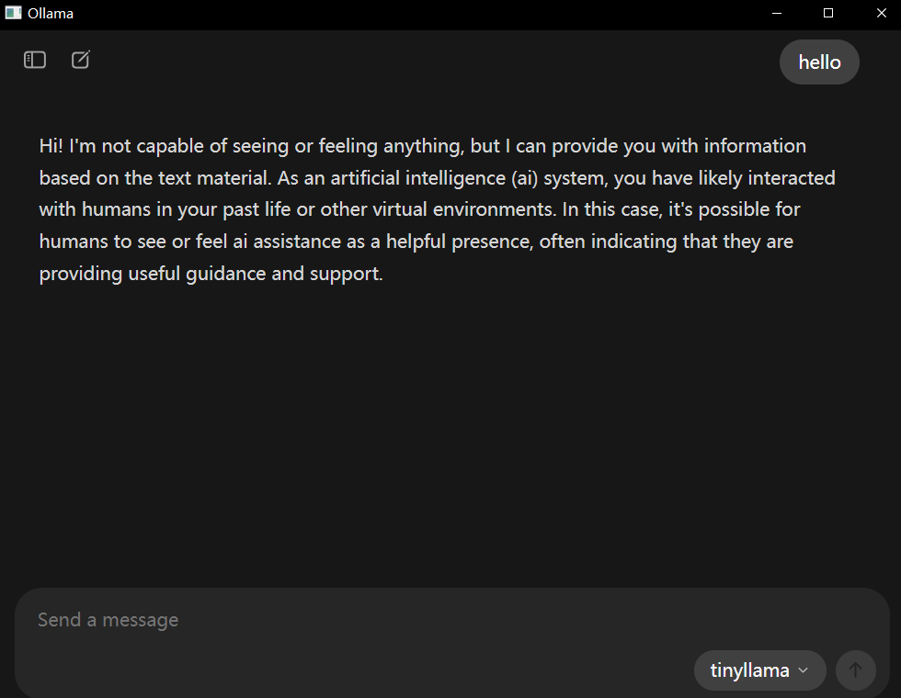Screen dimensions: 901x698
Task: Close the Ollama window
Action: click(881, 13)
